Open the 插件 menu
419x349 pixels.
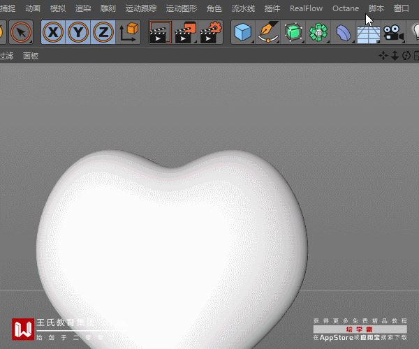[272, 8]
